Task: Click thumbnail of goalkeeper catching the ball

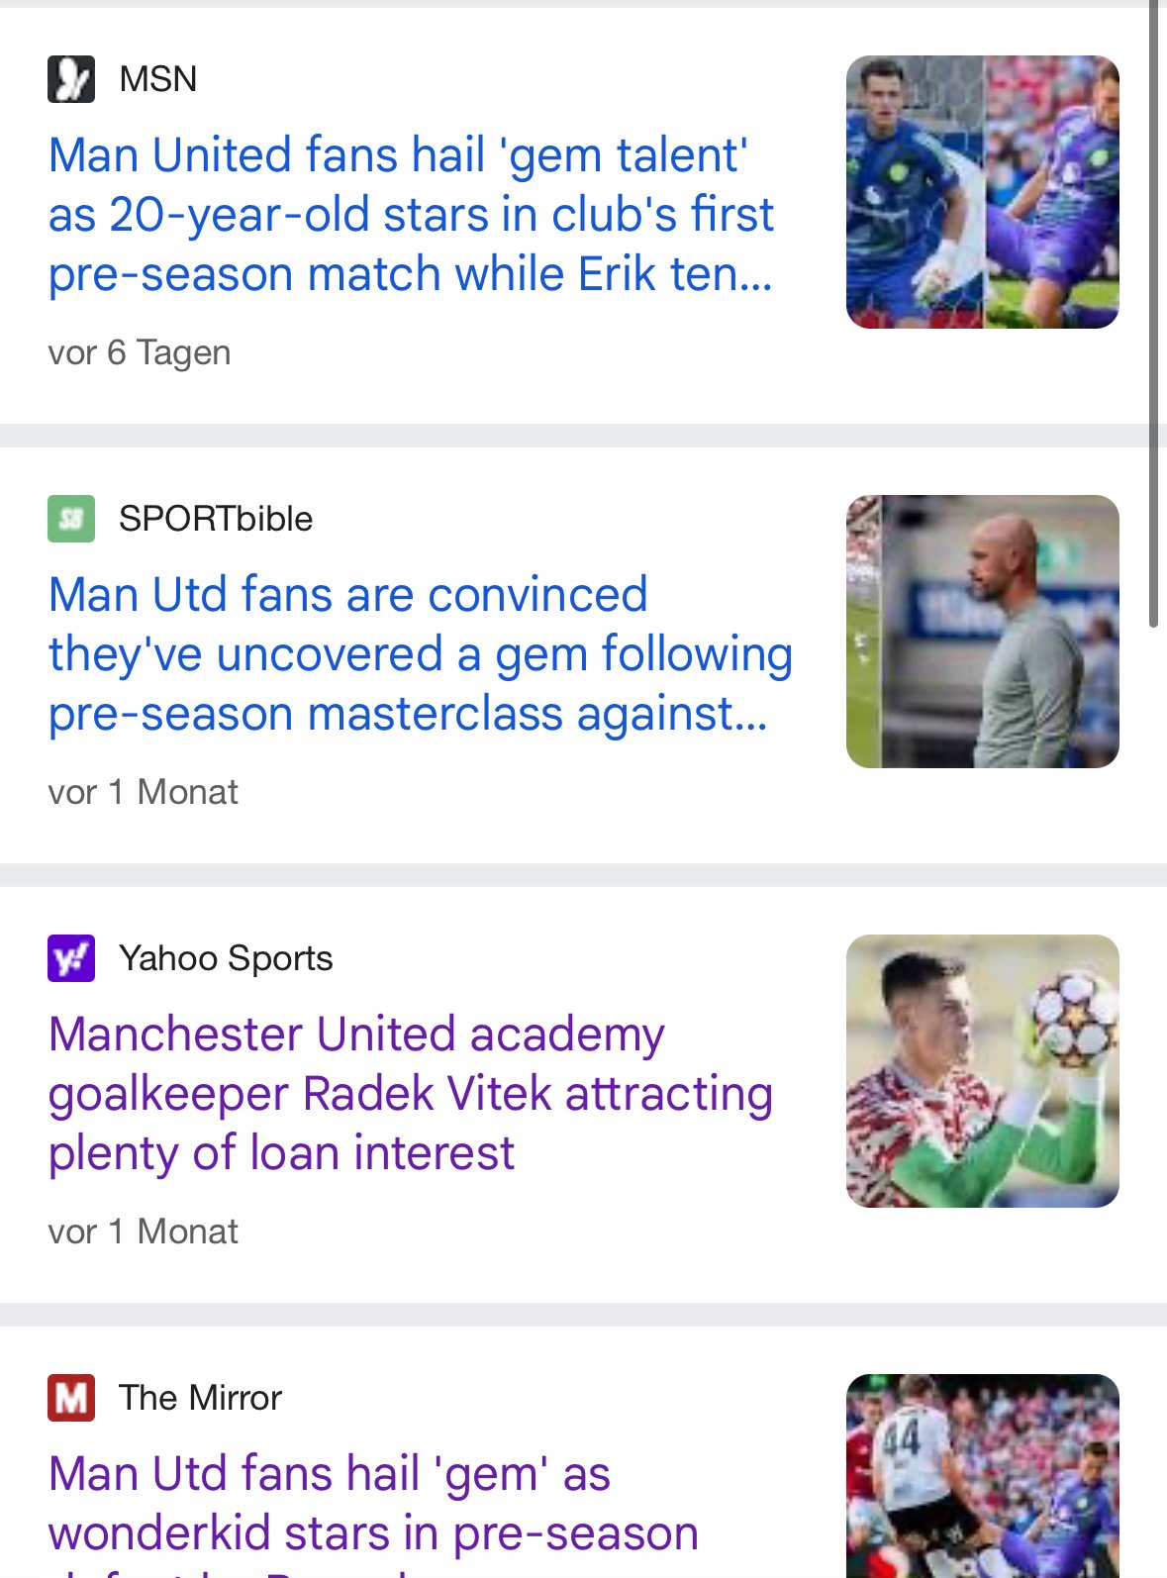Action: (x=983, y=1071)
